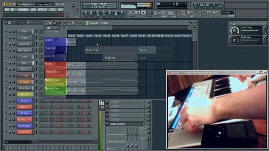Image resolution: width=269 pixels, height=151 pixels.
Task: Click the Pad #10 timeline marker
Action: tap(151, 36)
